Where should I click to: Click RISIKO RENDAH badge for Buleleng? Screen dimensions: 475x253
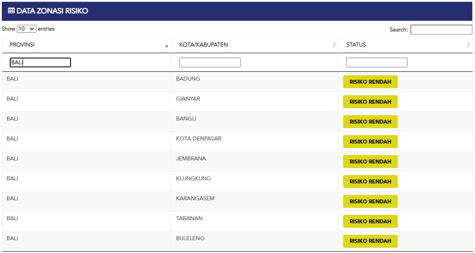[x=370, y=241]
